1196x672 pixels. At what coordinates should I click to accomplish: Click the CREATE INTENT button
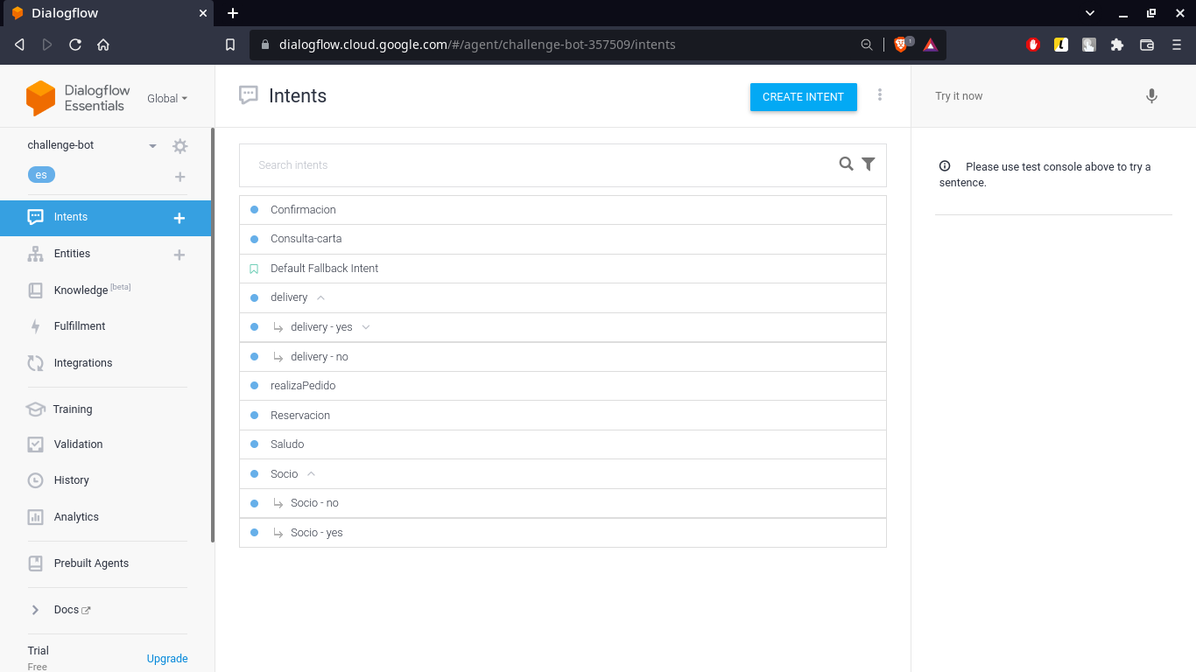(x=803, y=97)
